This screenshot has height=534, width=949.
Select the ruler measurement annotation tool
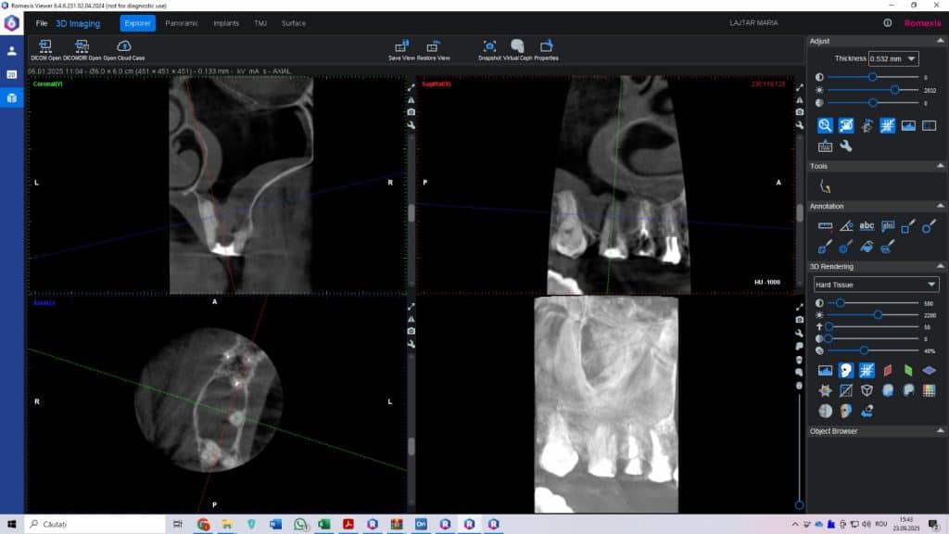[825, 225]
